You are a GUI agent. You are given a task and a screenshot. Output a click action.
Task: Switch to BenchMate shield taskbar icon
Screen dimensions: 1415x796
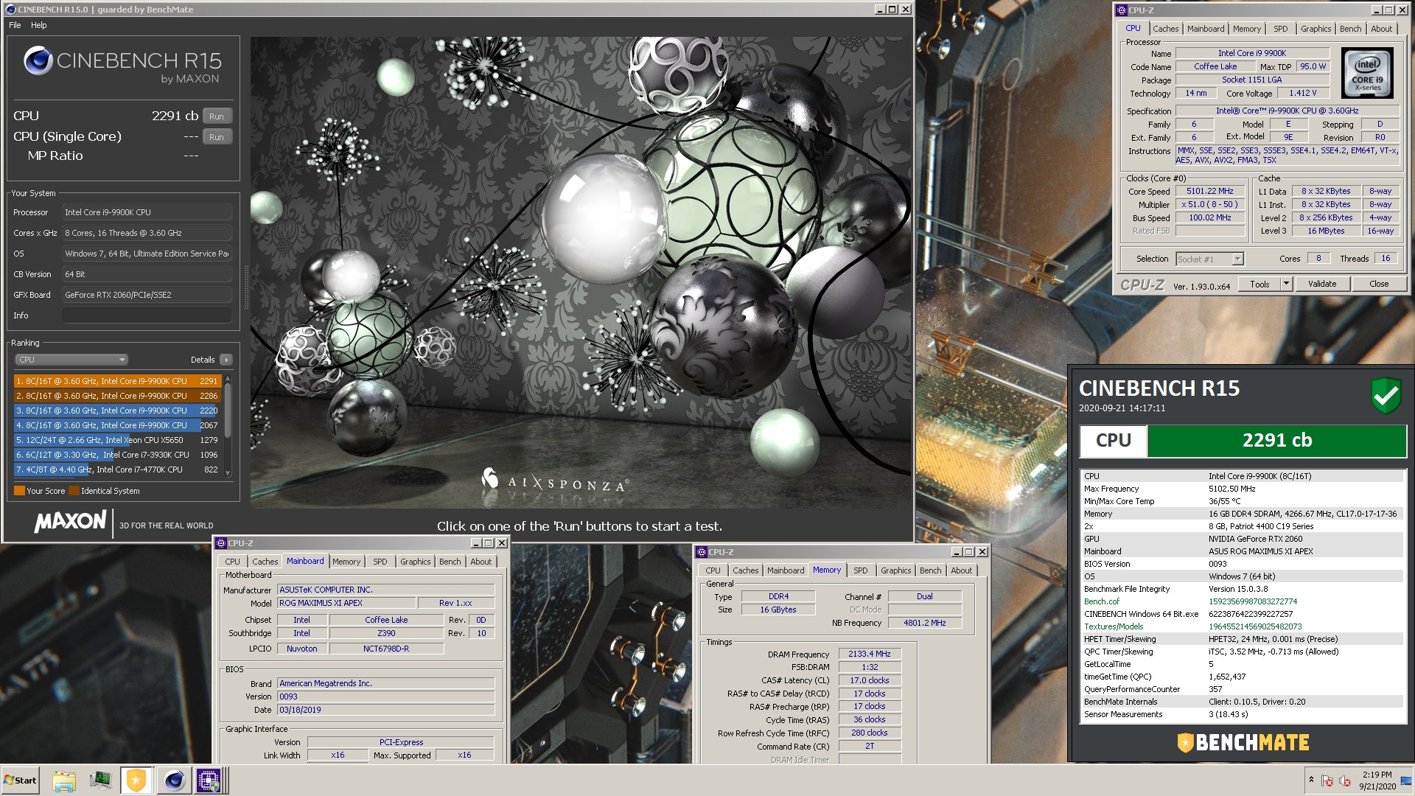pos(136,781)
